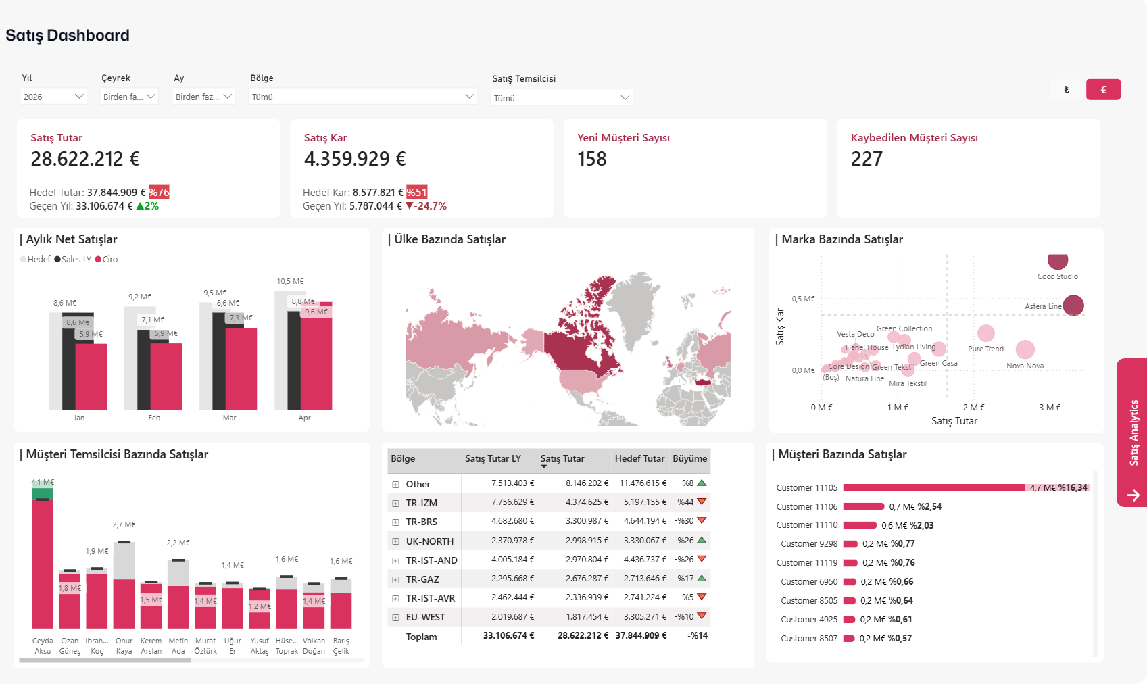Open the Bölge filter dropdown
This screenshot has height=684, width=1147.
click(x=363, y=97)
